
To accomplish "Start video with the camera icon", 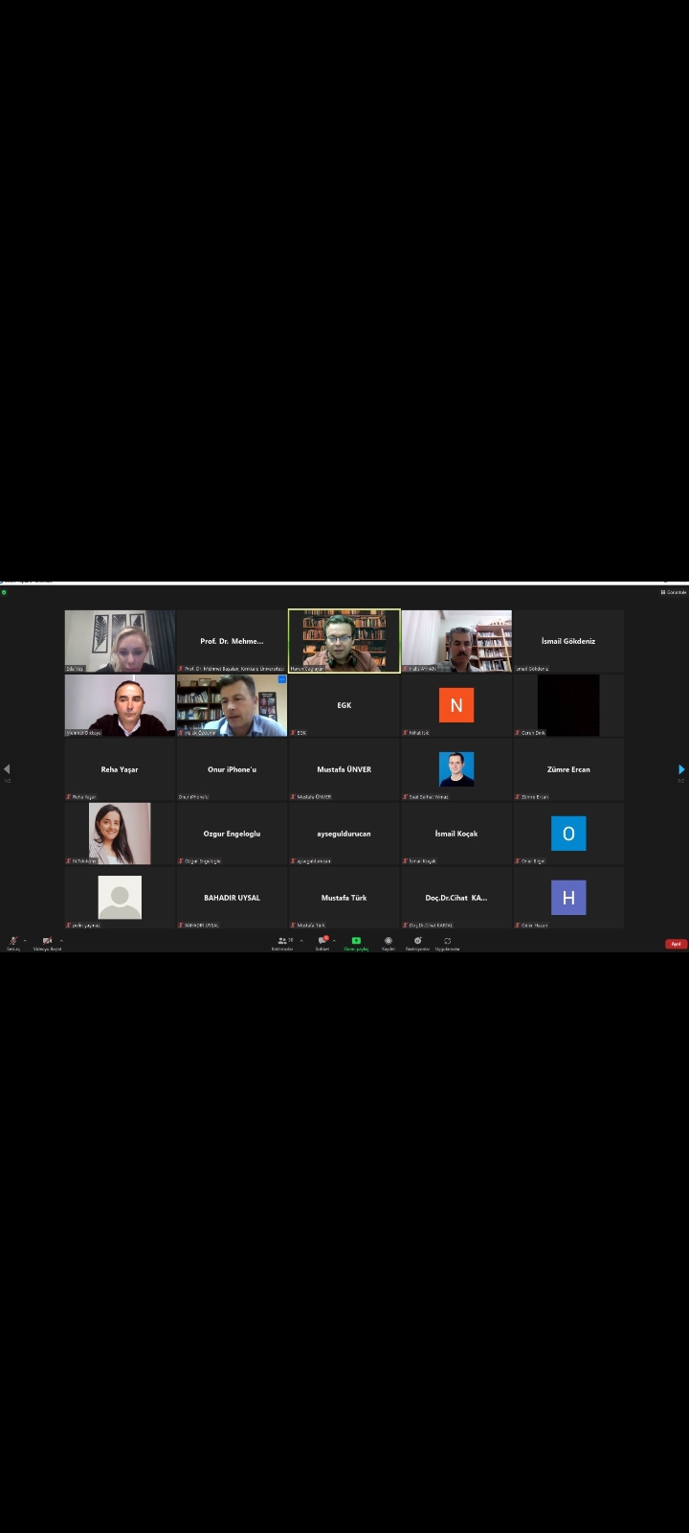I will pos(47,941).
